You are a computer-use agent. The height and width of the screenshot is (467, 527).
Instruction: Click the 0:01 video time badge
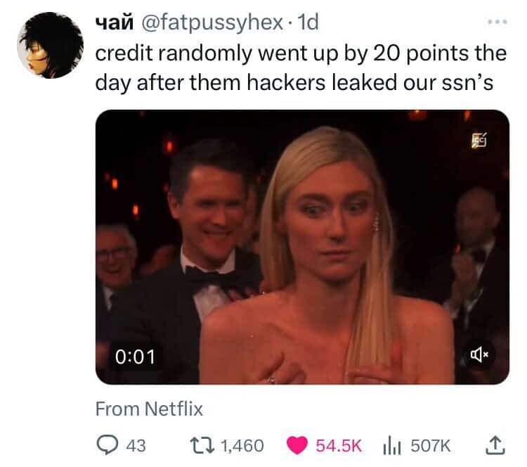[x=135, y=357]
